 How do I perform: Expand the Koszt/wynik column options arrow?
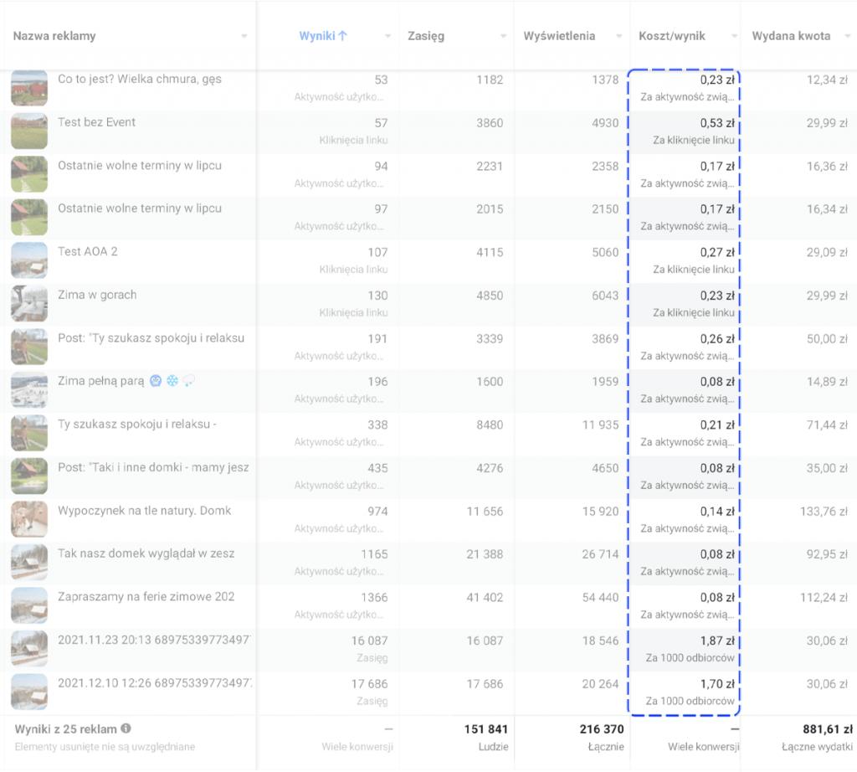pyautogui.click(x=731, y=36)
